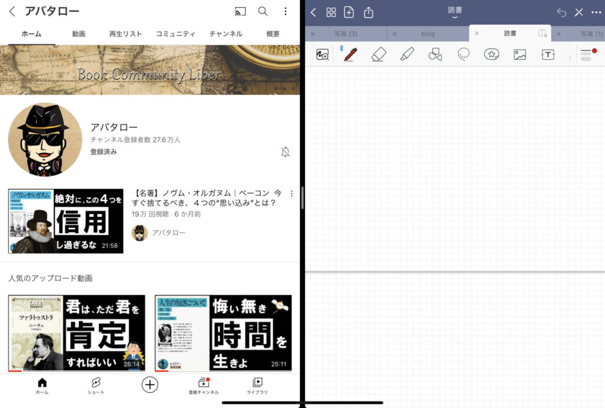Go back from the アバタロー channel page
605x408 pixels.
point(12,11)
